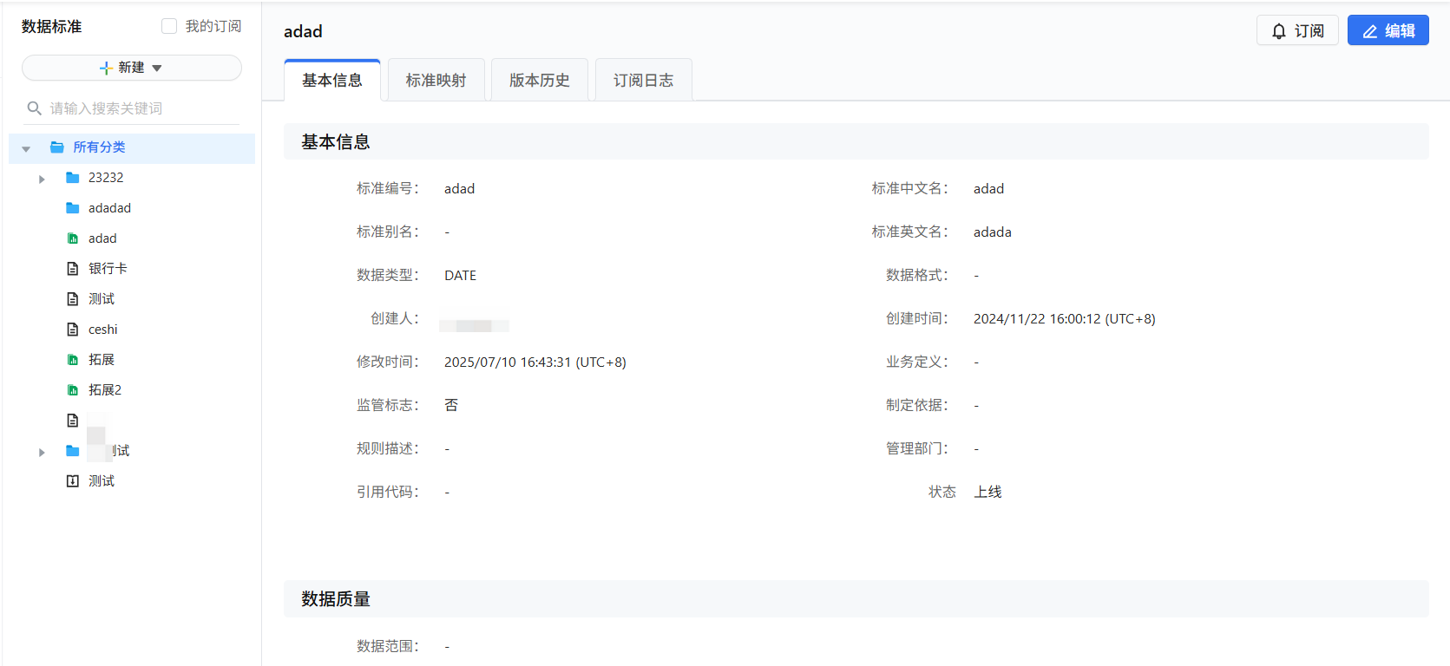
Task: Click the search magnifier icon in sidebar
Action: click(x=35, y=108)
